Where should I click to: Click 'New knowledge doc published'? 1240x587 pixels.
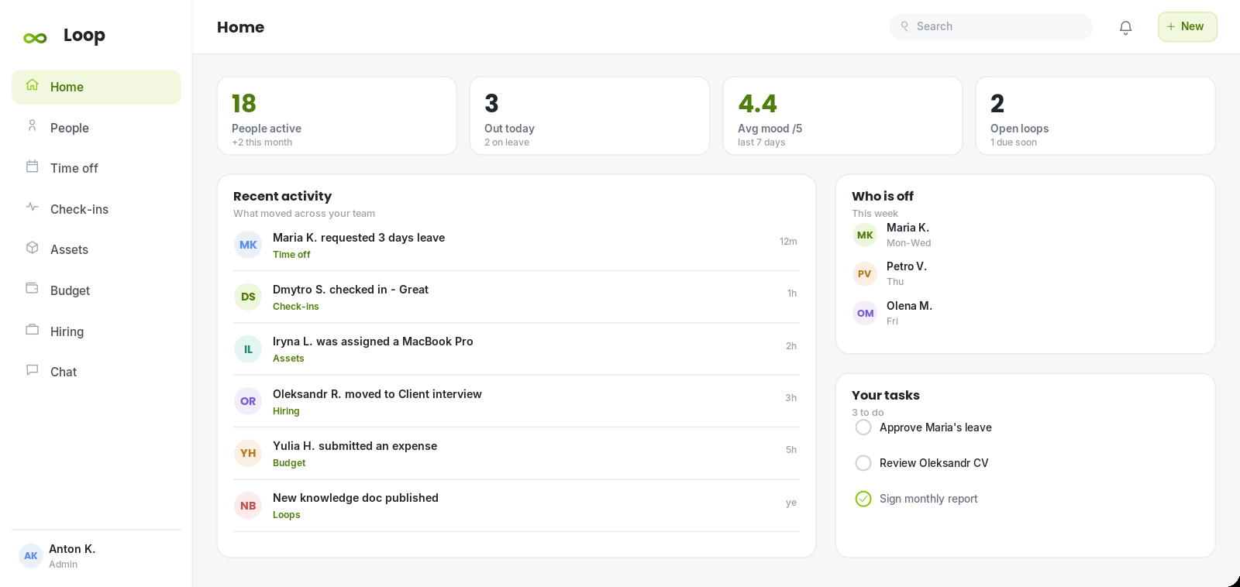(356, 498)
